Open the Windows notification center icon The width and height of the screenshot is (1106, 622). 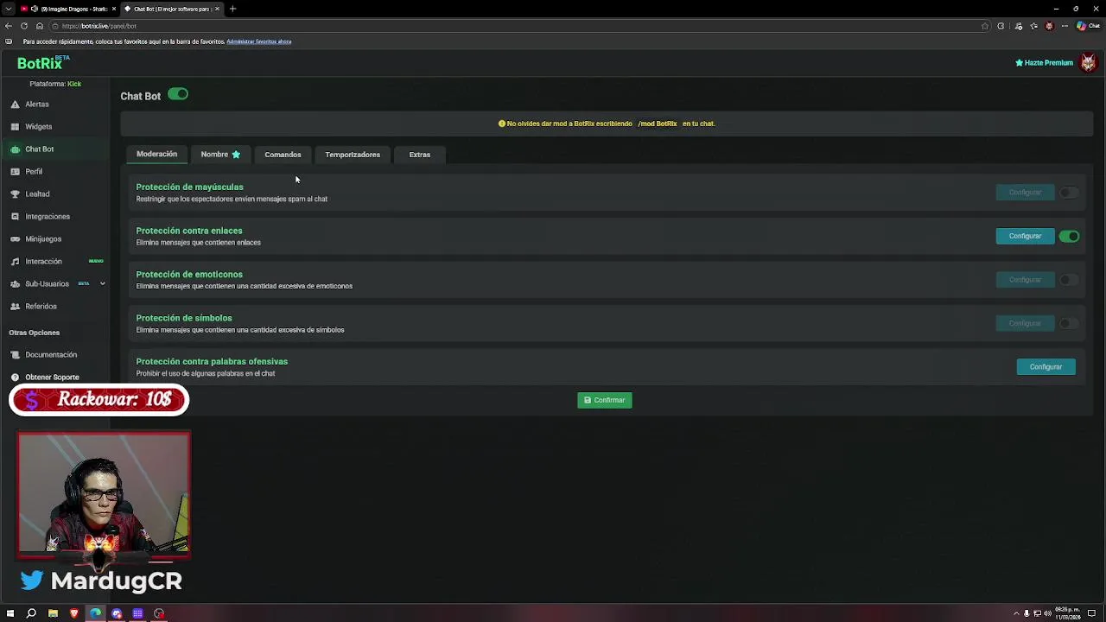tap(1091, 613)
